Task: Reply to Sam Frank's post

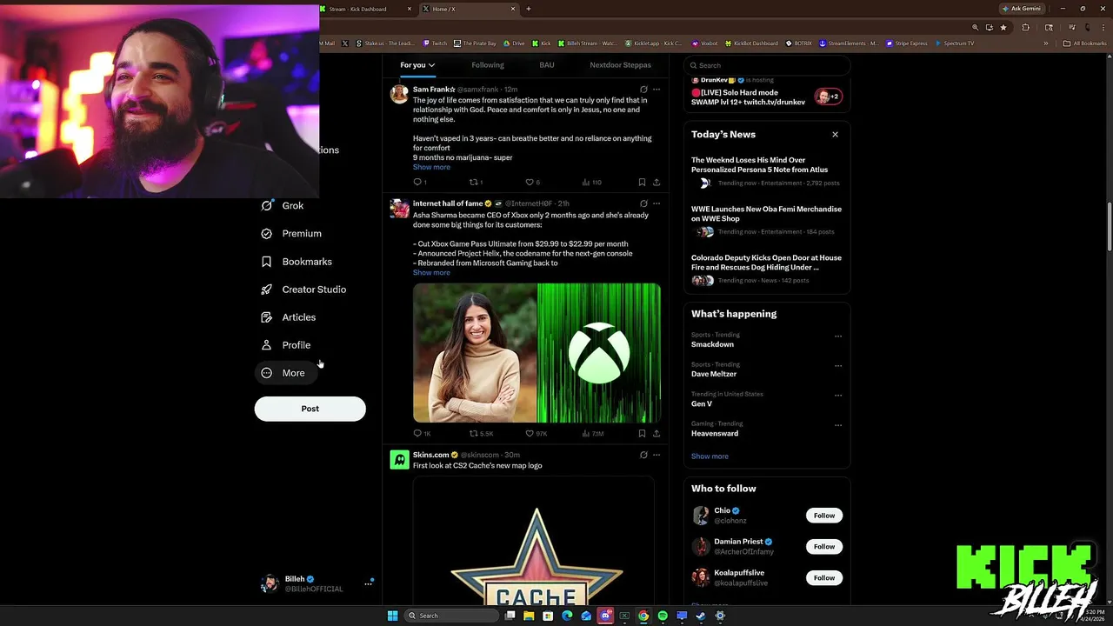Action: (419, 183)
